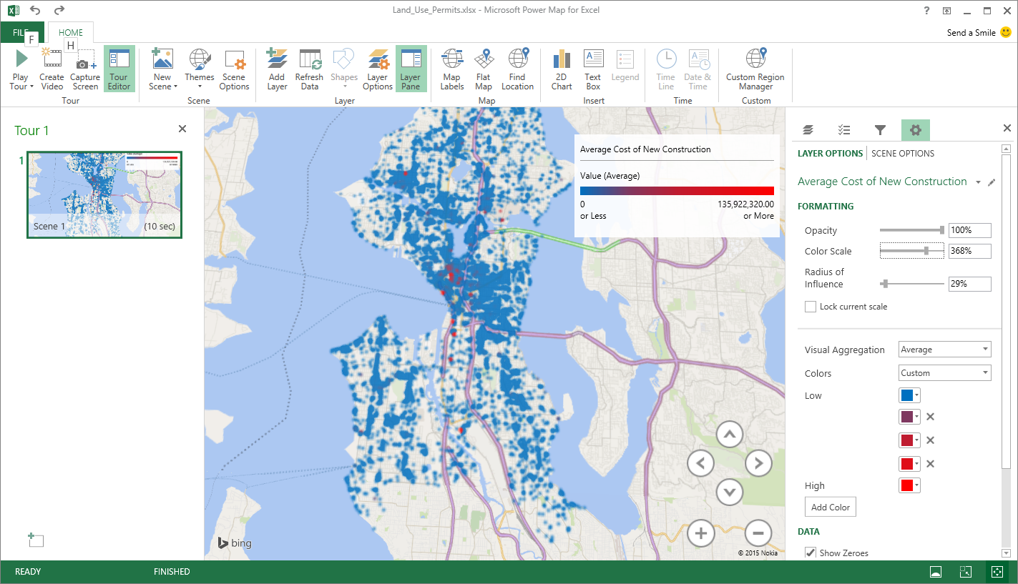Click the Send a Smile link

pyautogui.click(x=978, y=32)
